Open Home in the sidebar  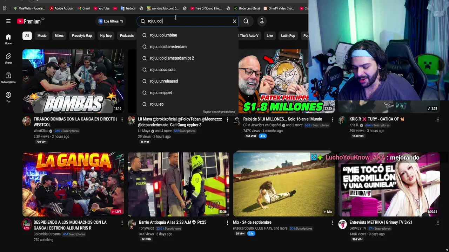click(8, 39)
